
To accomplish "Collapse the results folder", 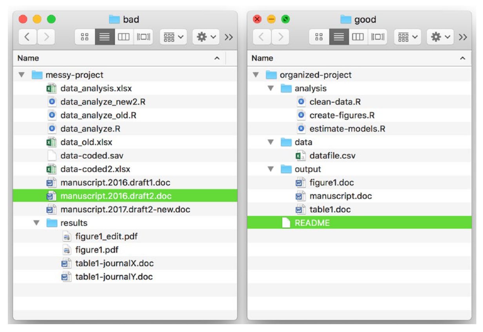I will (37, 223).
